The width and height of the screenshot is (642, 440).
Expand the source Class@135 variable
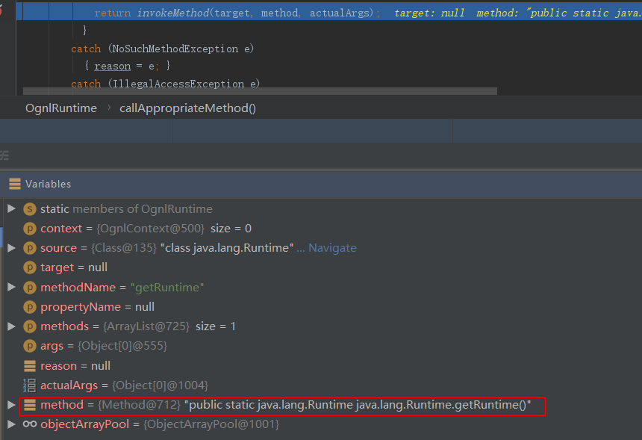(11, 247)
